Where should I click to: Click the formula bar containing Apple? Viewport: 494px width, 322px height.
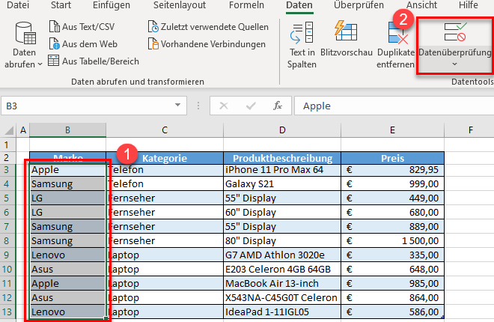coord(394,106)
